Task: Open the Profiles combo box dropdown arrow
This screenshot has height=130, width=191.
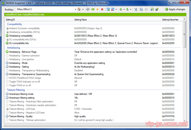Action: (x=76, y=9)
